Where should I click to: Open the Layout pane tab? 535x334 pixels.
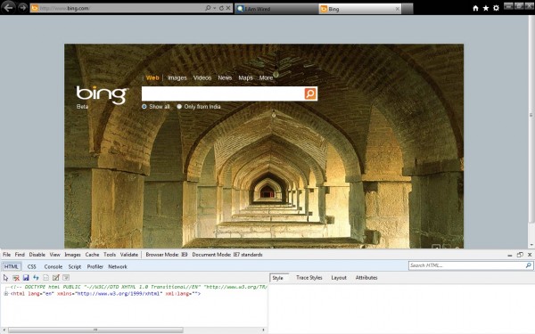[339, 278]
